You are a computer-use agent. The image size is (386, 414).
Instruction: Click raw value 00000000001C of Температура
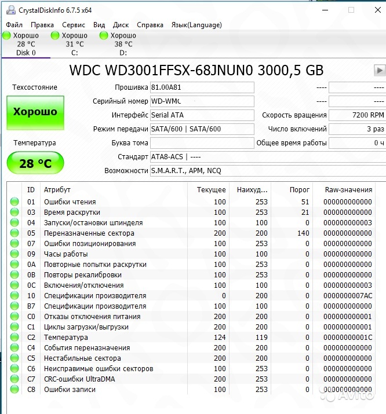point(348,338)
